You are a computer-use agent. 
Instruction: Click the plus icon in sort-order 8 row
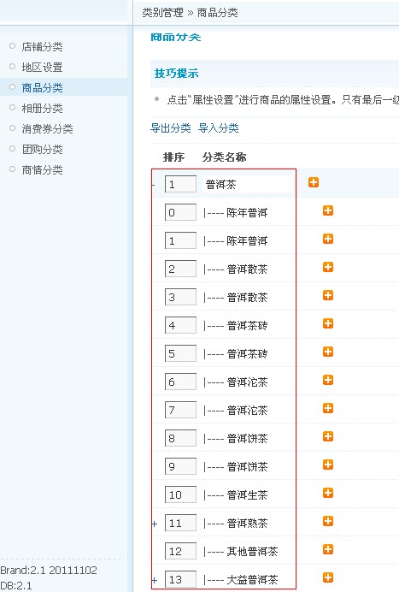coord(328,436)
